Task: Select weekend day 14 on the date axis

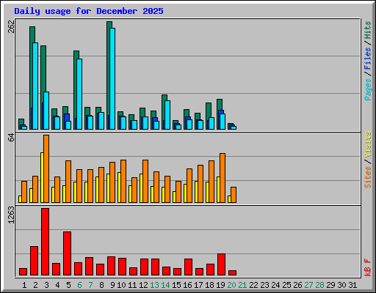Action: [165, 285]
